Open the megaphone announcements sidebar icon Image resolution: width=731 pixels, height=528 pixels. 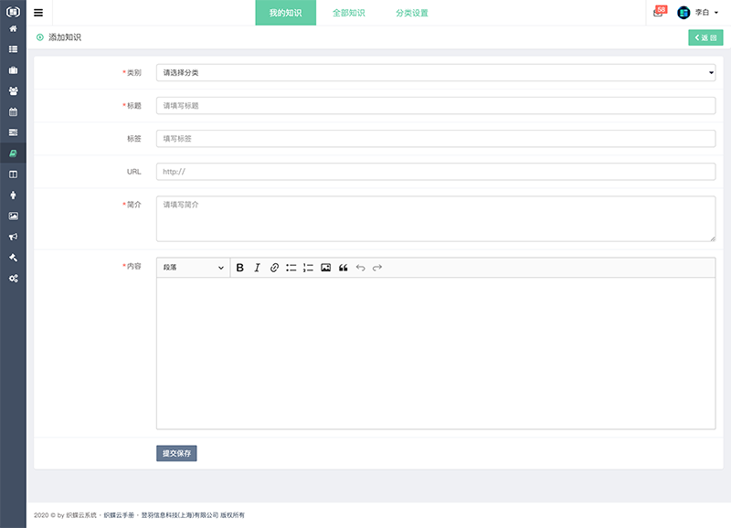(x=13, y=237)
